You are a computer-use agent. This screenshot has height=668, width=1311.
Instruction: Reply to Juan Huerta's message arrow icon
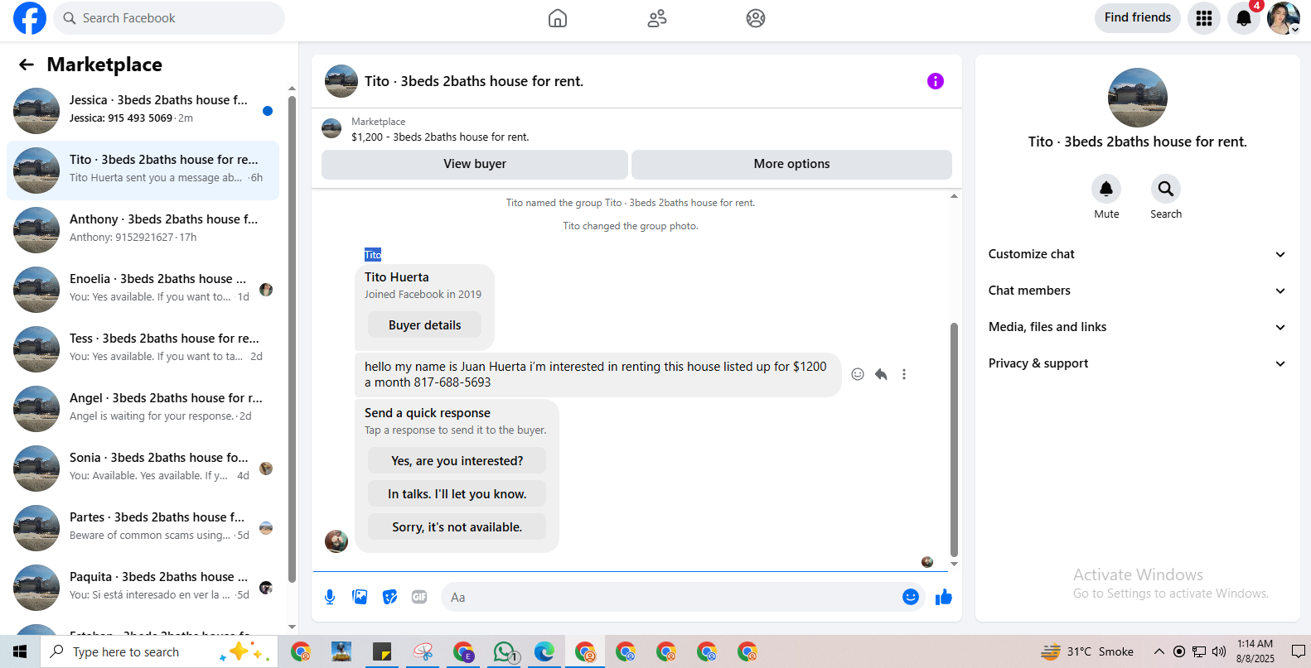coord(881,374)
